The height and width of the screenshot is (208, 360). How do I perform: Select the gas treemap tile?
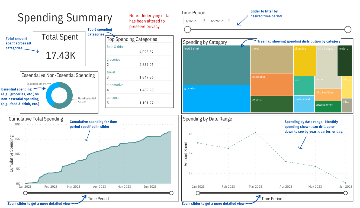click(304, 86)
